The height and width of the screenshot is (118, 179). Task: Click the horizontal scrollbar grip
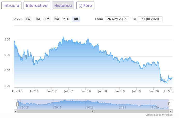point(93,111)
